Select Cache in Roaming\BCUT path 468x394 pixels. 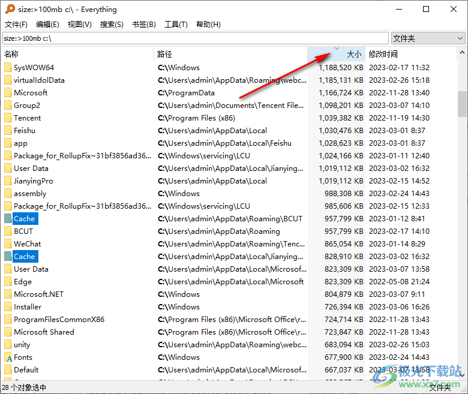tap(24, 219)
